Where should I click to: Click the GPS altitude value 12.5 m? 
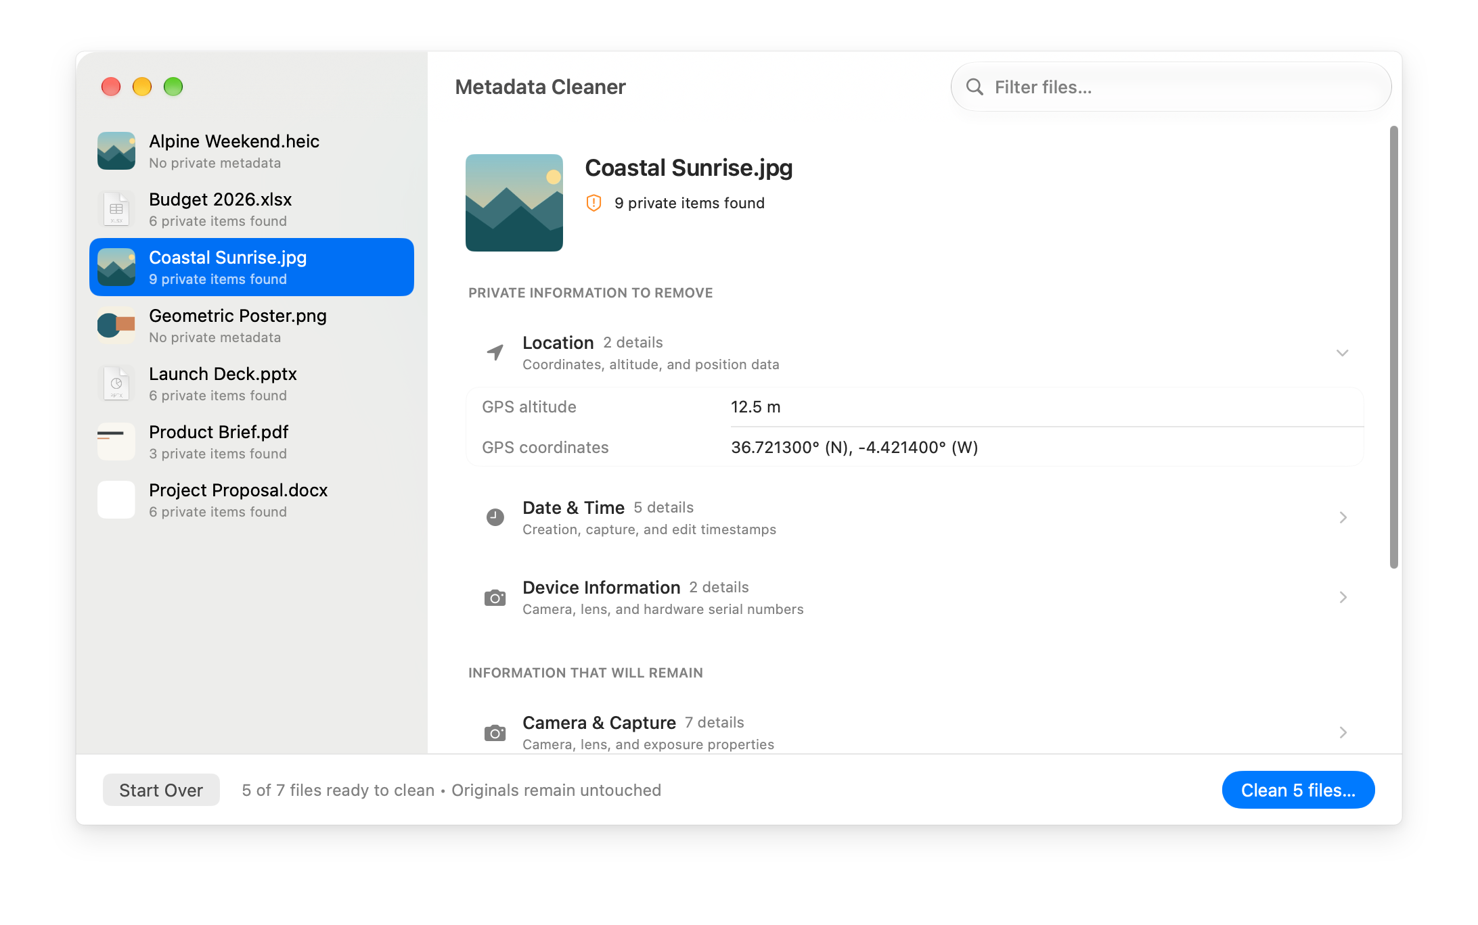click(x=756, y=407)
